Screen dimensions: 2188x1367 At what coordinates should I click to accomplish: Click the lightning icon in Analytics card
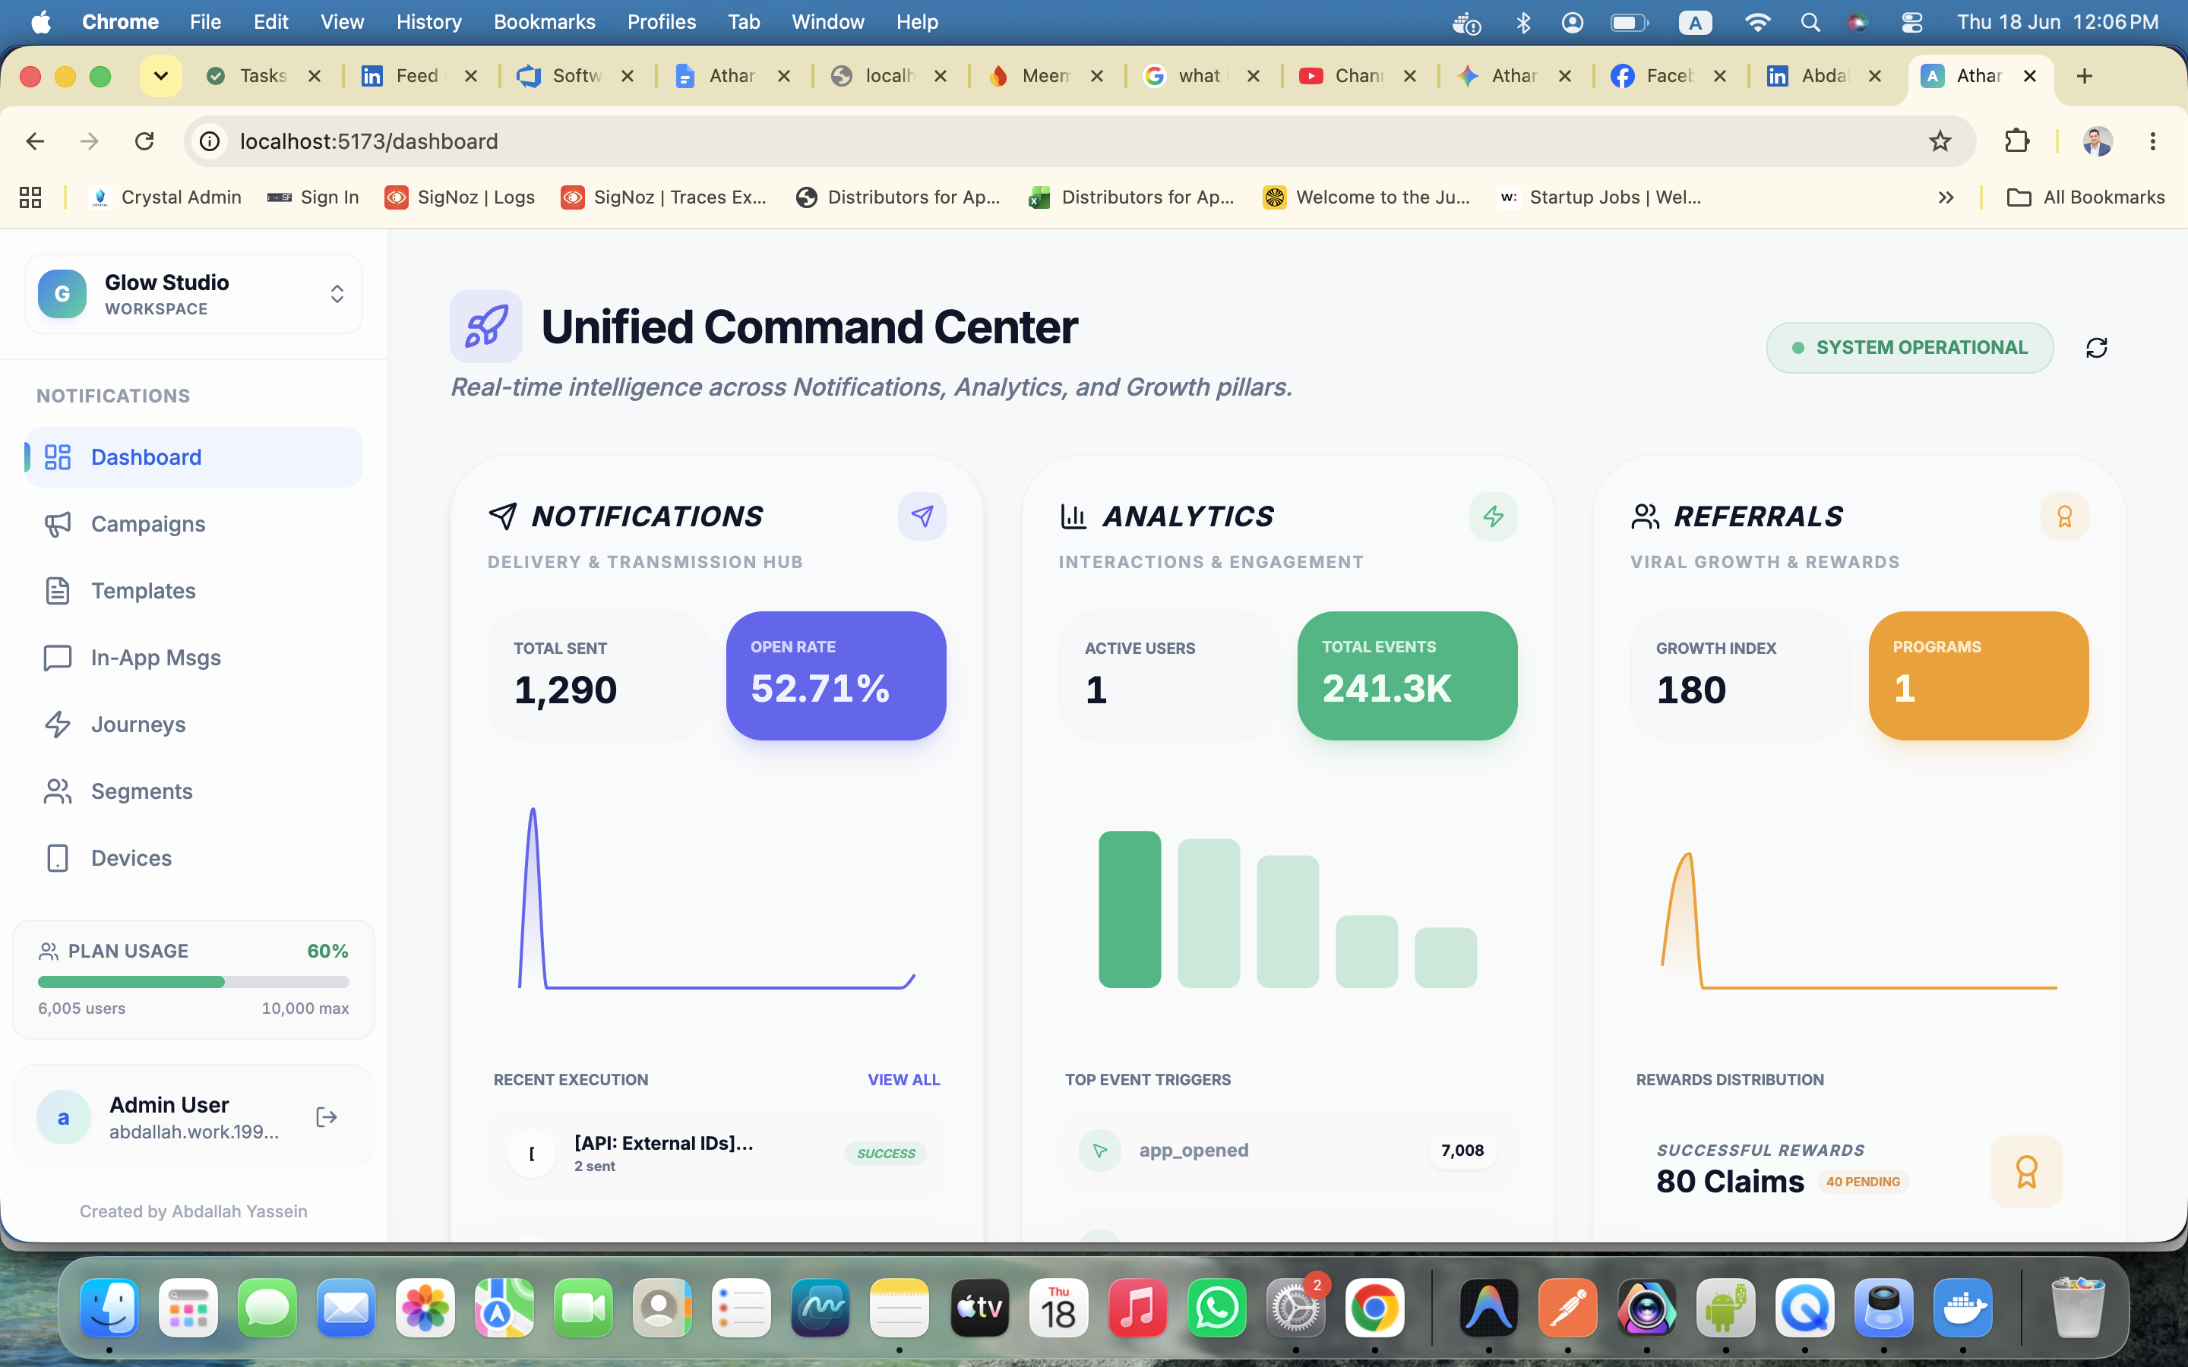pyautogui.click(x=1493, y=516)
